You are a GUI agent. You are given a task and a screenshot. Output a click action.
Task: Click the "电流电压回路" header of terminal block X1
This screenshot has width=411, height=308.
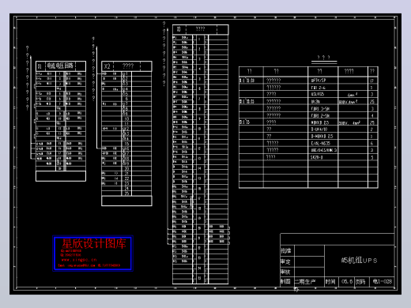60,66
